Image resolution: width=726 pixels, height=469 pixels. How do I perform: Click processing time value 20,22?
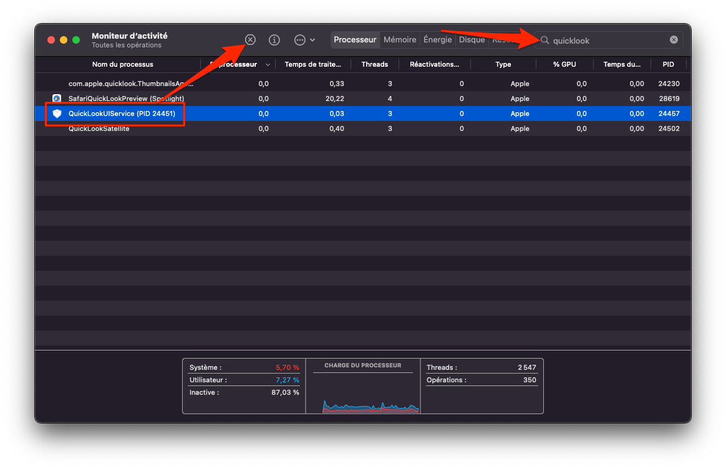335,99
